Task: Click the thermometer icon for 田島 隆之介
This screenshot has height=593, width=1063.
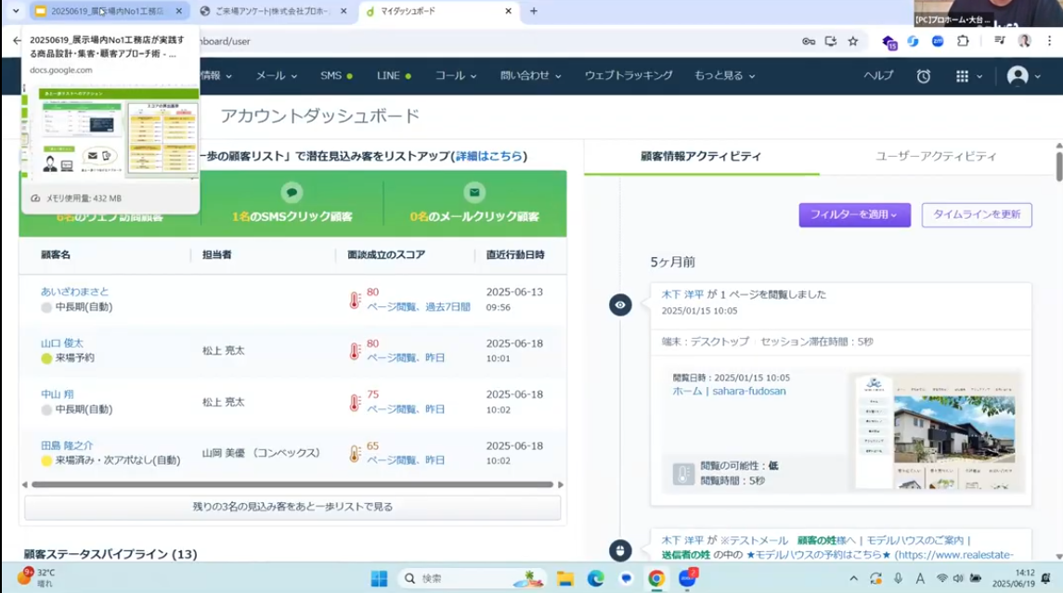Action: coord(355,454)
